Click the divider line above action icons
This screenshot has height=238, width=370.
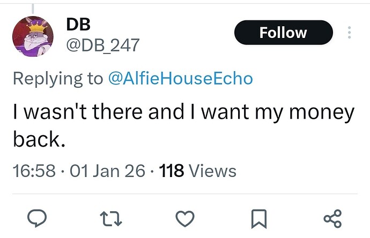185,194
